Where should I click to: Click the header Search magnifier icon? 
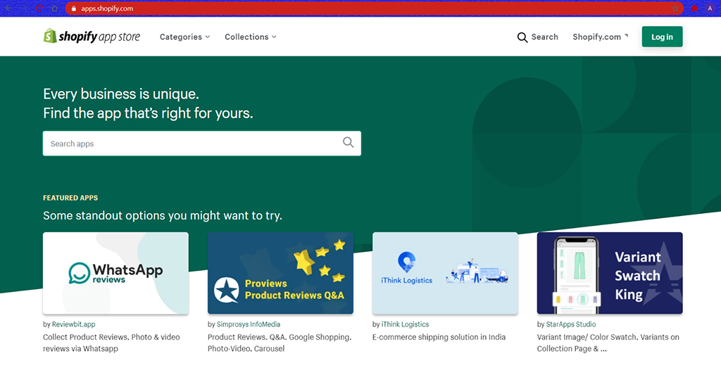coord(522,37)
